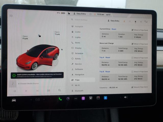This screenshot has width=163, height=122.
Task: Open Frunk
Action: point(25,37)
